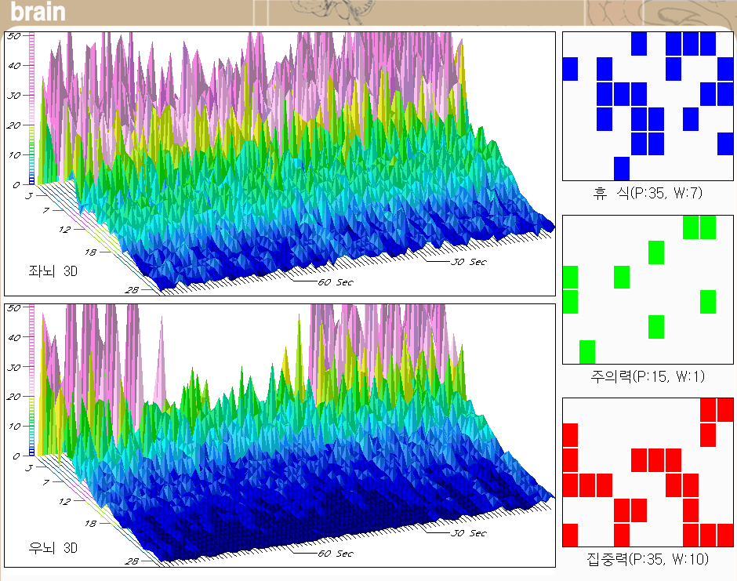Click the 60 Sec marker on the 좌뇌 chart
Screen dimensions: 737x581
[335, 281]
